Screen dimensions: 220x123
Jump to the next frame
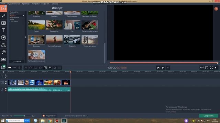168,68
